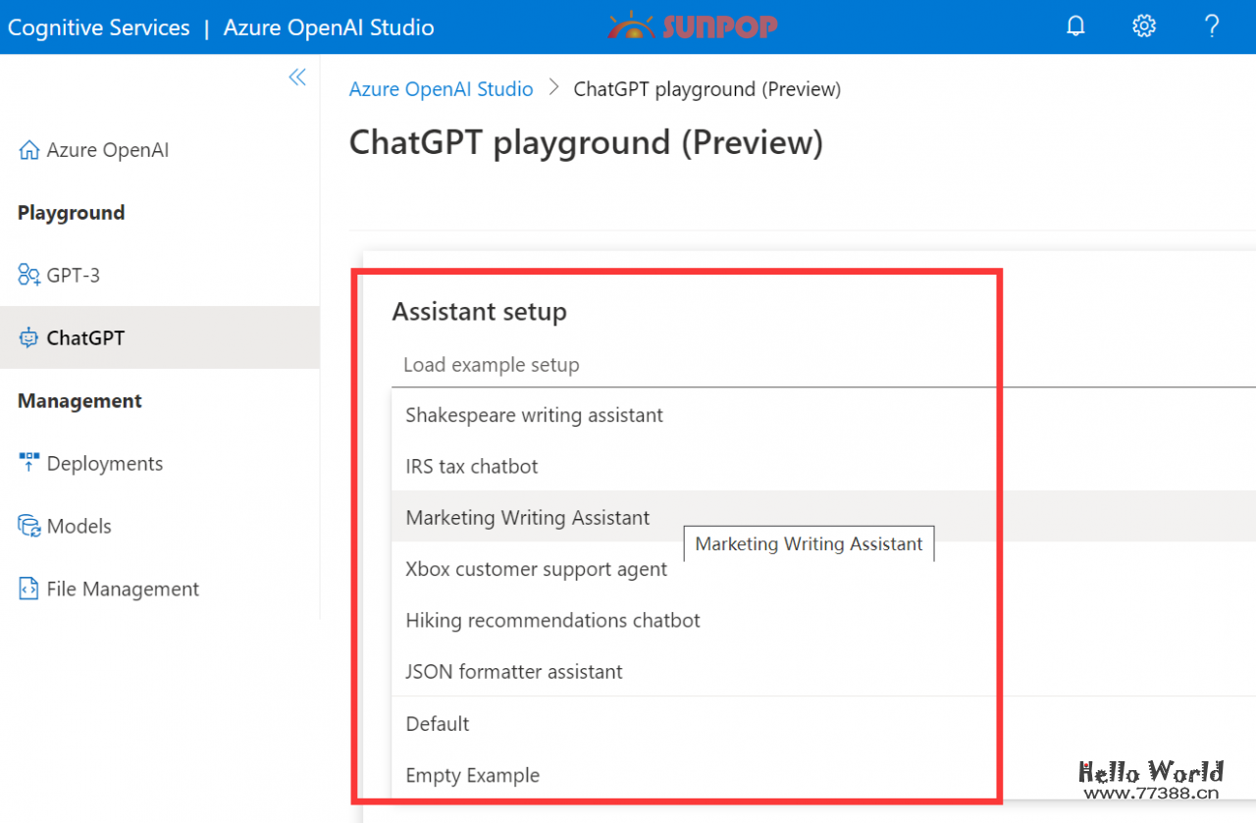
Task: Open the notifications bell
Action: click(x=1075, y=26)
